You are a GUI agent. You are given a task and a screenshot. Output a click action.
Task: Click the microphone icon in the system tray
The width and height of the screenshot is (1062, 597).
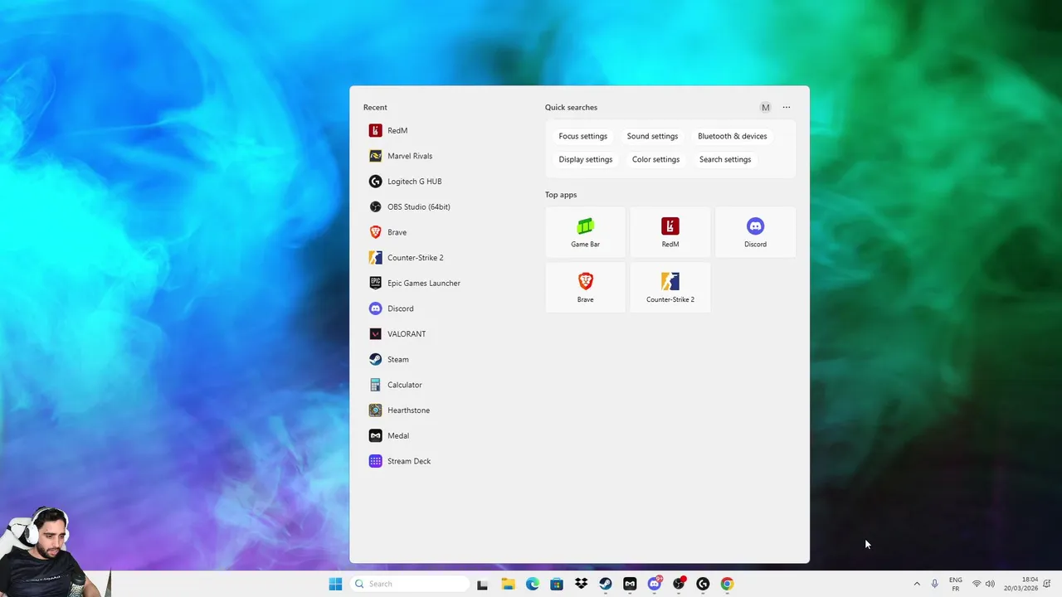[x=935, y=584]
